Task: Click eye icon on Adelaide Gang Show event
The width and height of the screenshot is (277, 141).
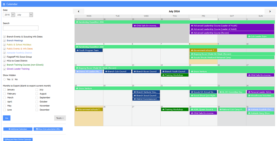Action: coord(249,113)
